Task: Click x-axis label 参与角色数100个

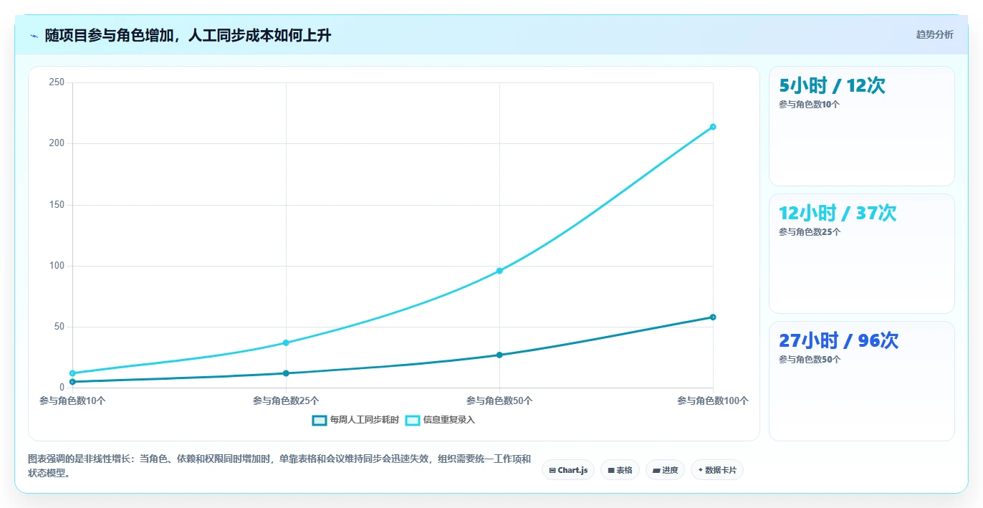Action: [713, 401]
